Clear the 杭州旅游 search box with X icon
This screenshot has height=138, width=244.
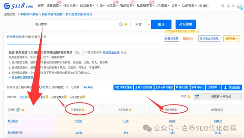tap(121, 24)
